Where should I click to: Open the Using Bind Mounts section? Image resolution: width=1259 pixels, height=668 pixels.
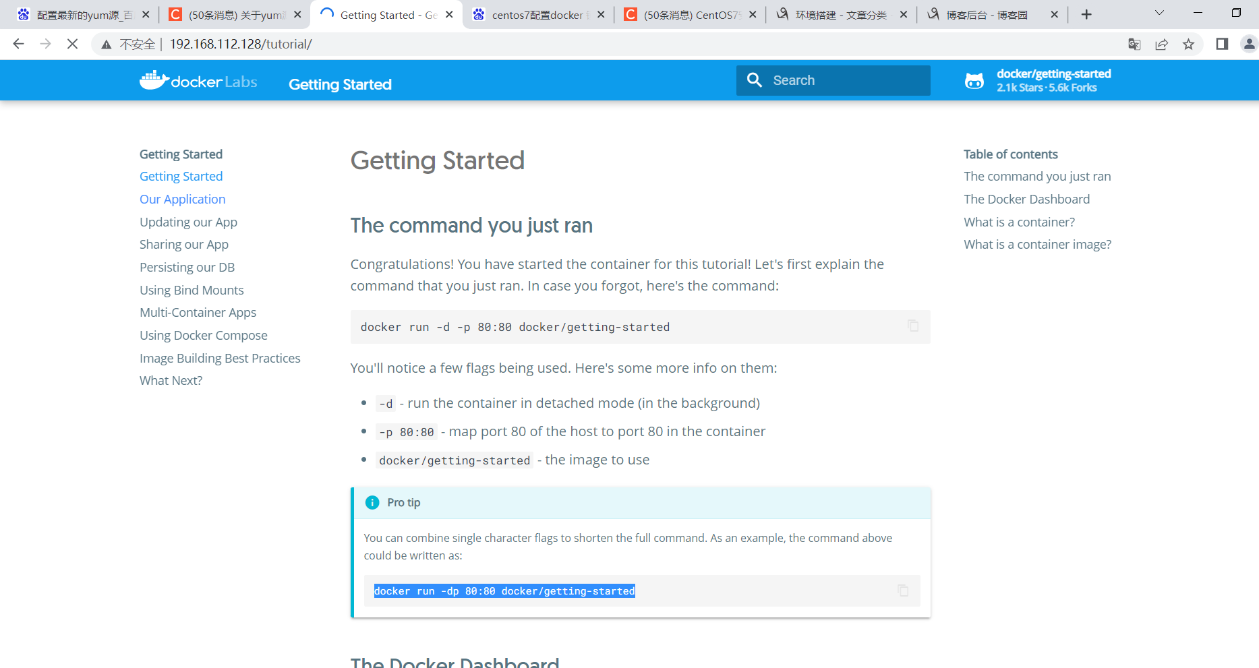coord(192,290)
